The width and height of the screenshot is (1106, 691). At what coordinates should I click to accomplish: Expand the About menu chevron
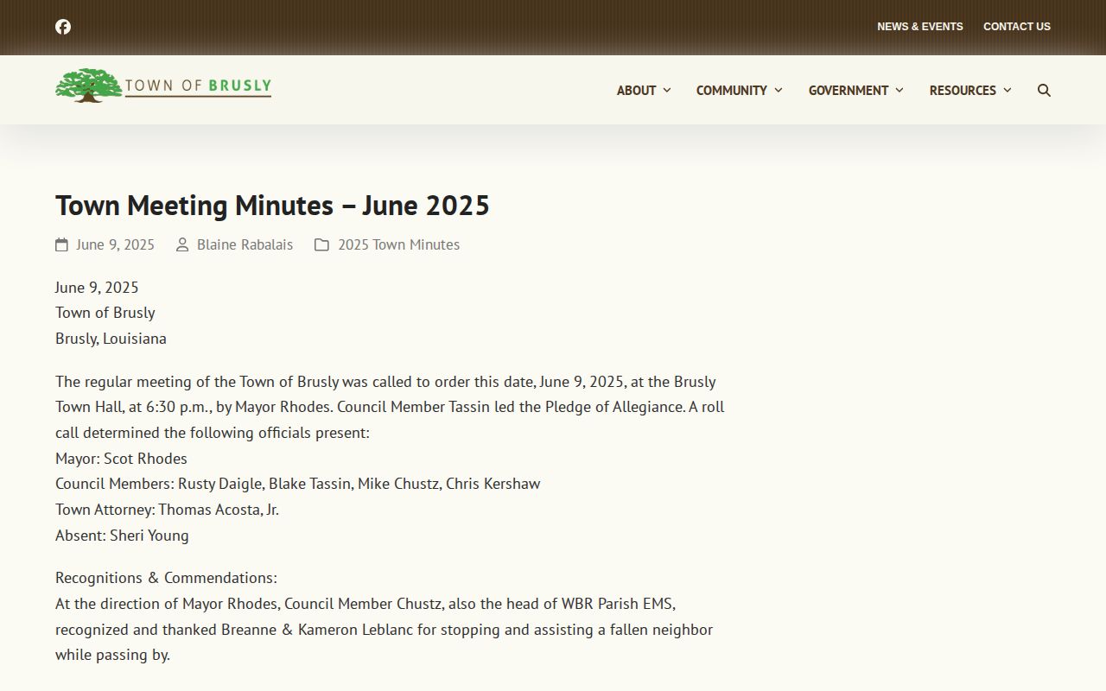click(x=666, y=91)
